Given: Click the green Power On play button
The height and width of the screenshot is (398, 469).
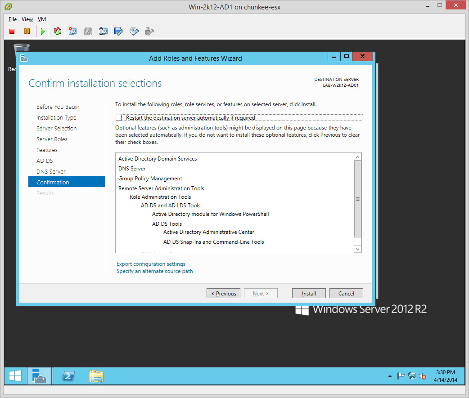Looking at the screenshot, I should click(42, 31).
